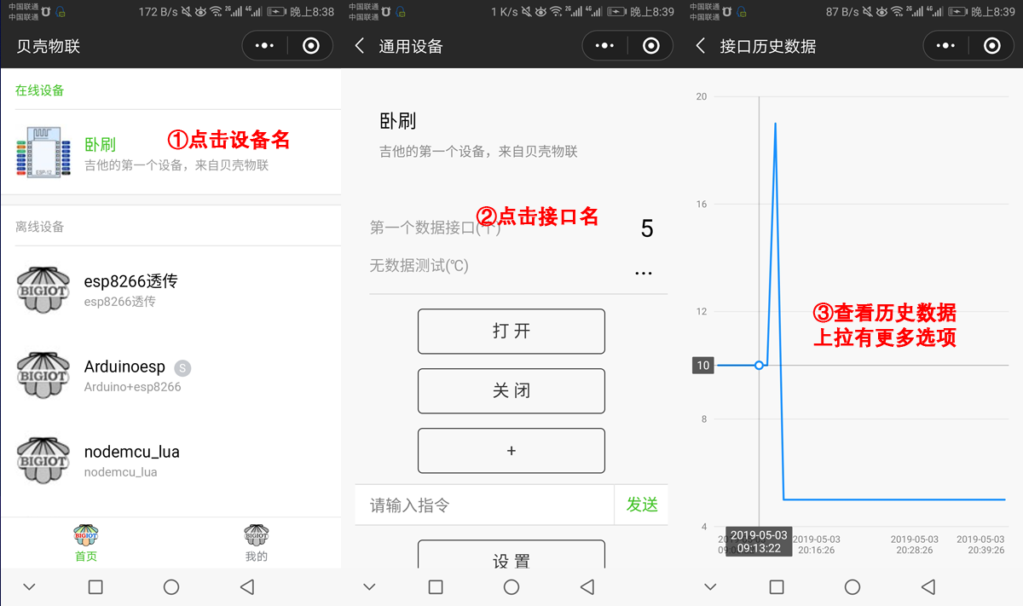Tap chart peak near value 19
This screenshot has height=606, width=1023.
point(775,124)
